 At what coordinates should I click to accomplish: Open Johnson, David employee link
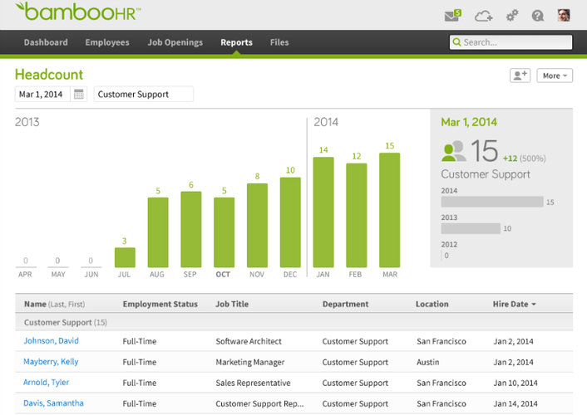pos(52,341)
